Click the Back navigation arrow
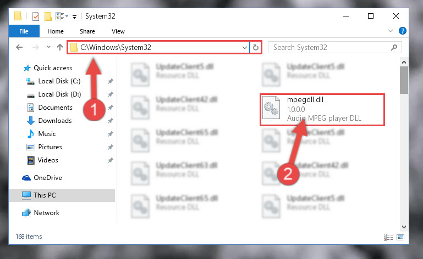This screenshot has width=423, height=259. pyautogui.click(x=19, y=47)
